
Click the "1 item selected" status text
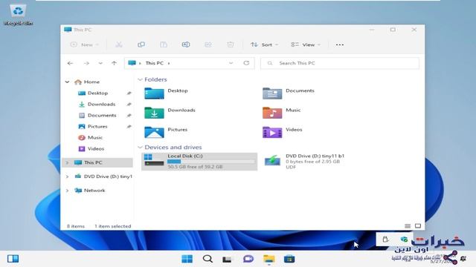tap(112, 226)
